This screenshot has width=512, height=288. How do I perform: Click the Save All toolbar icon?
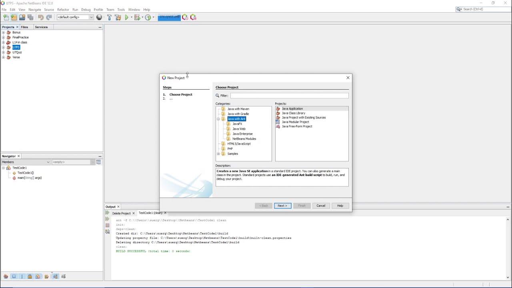click(x=30, y=17)
